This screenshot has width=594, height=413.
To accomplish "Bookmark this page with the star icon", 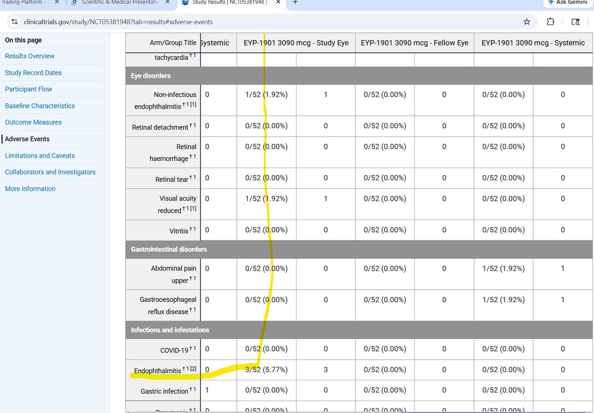I will [527, 22].
